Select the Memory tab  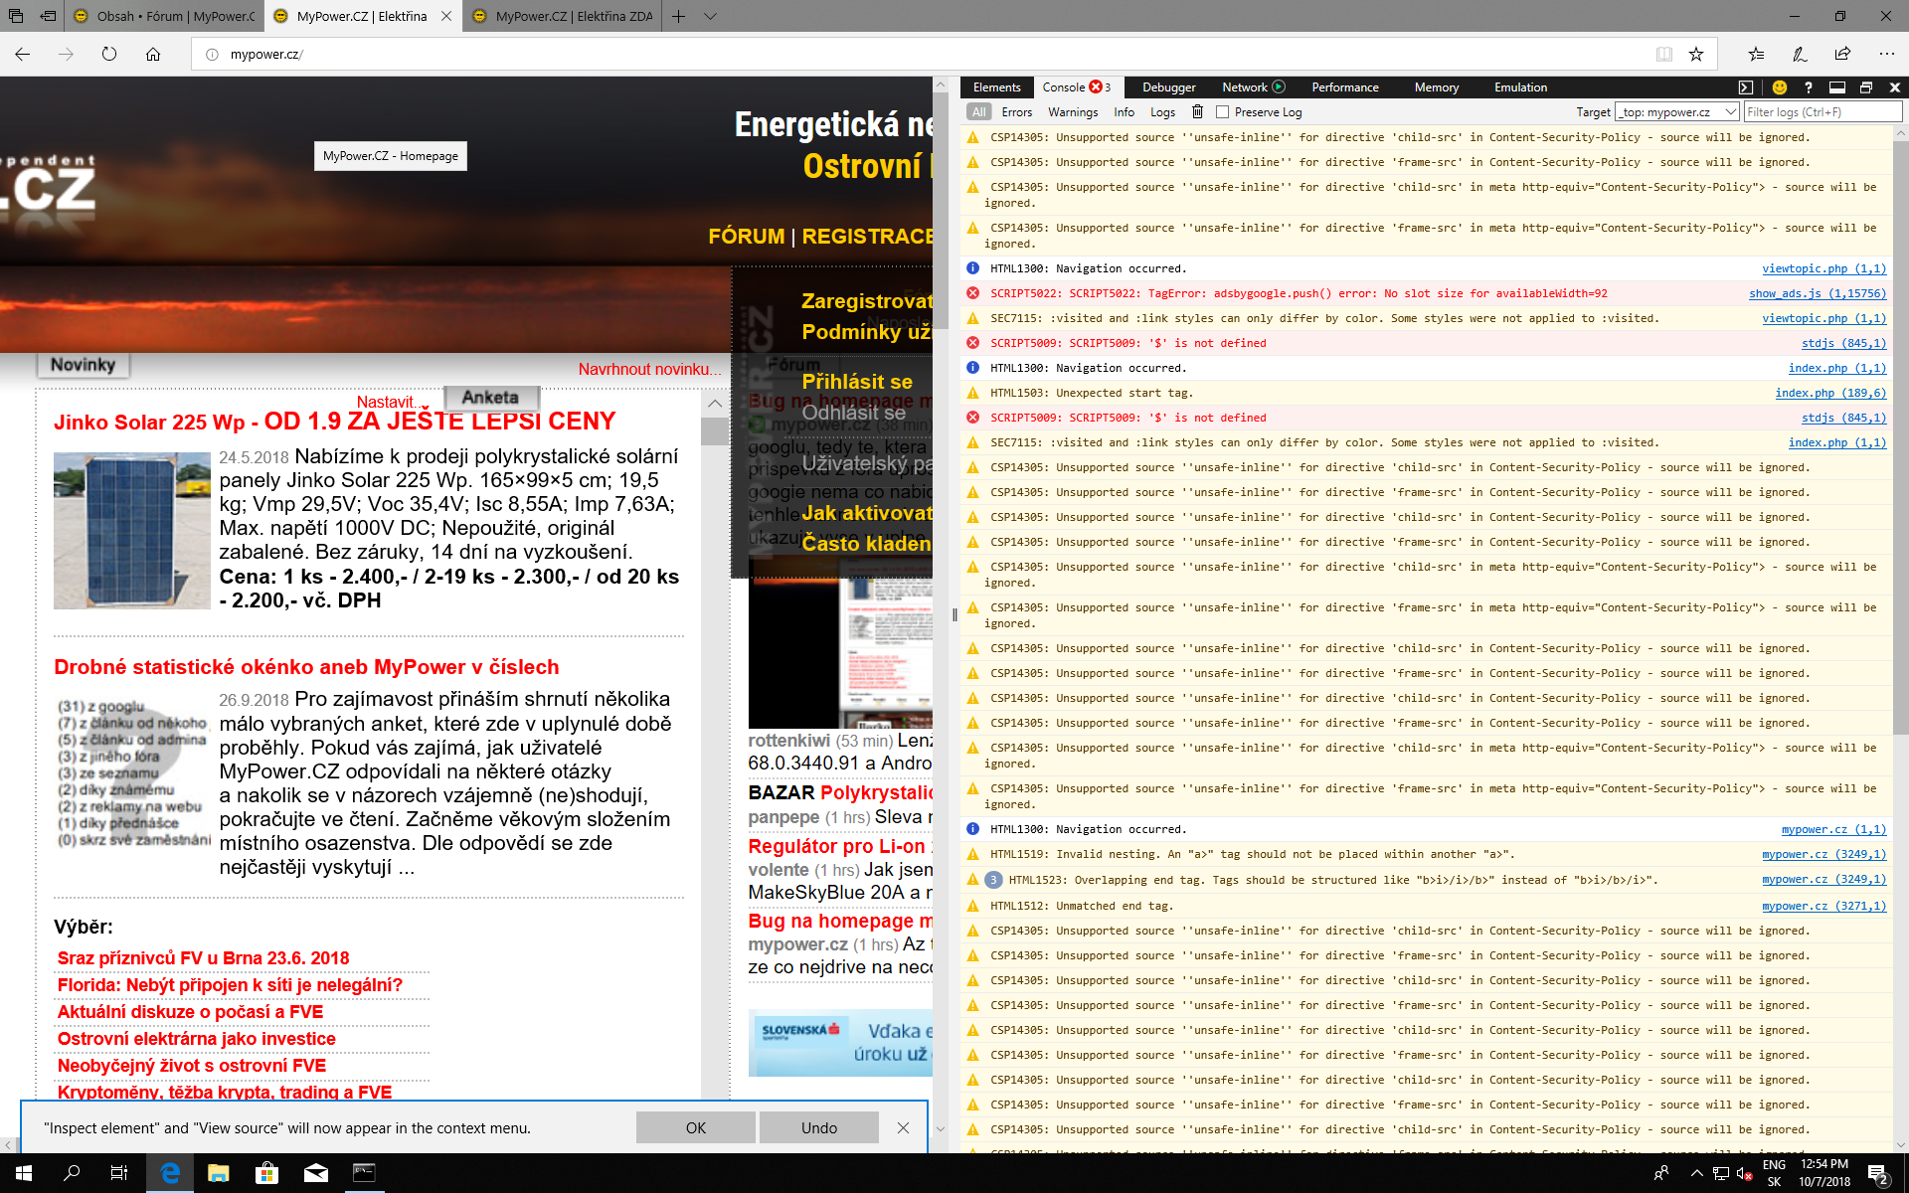point(1437,87)
